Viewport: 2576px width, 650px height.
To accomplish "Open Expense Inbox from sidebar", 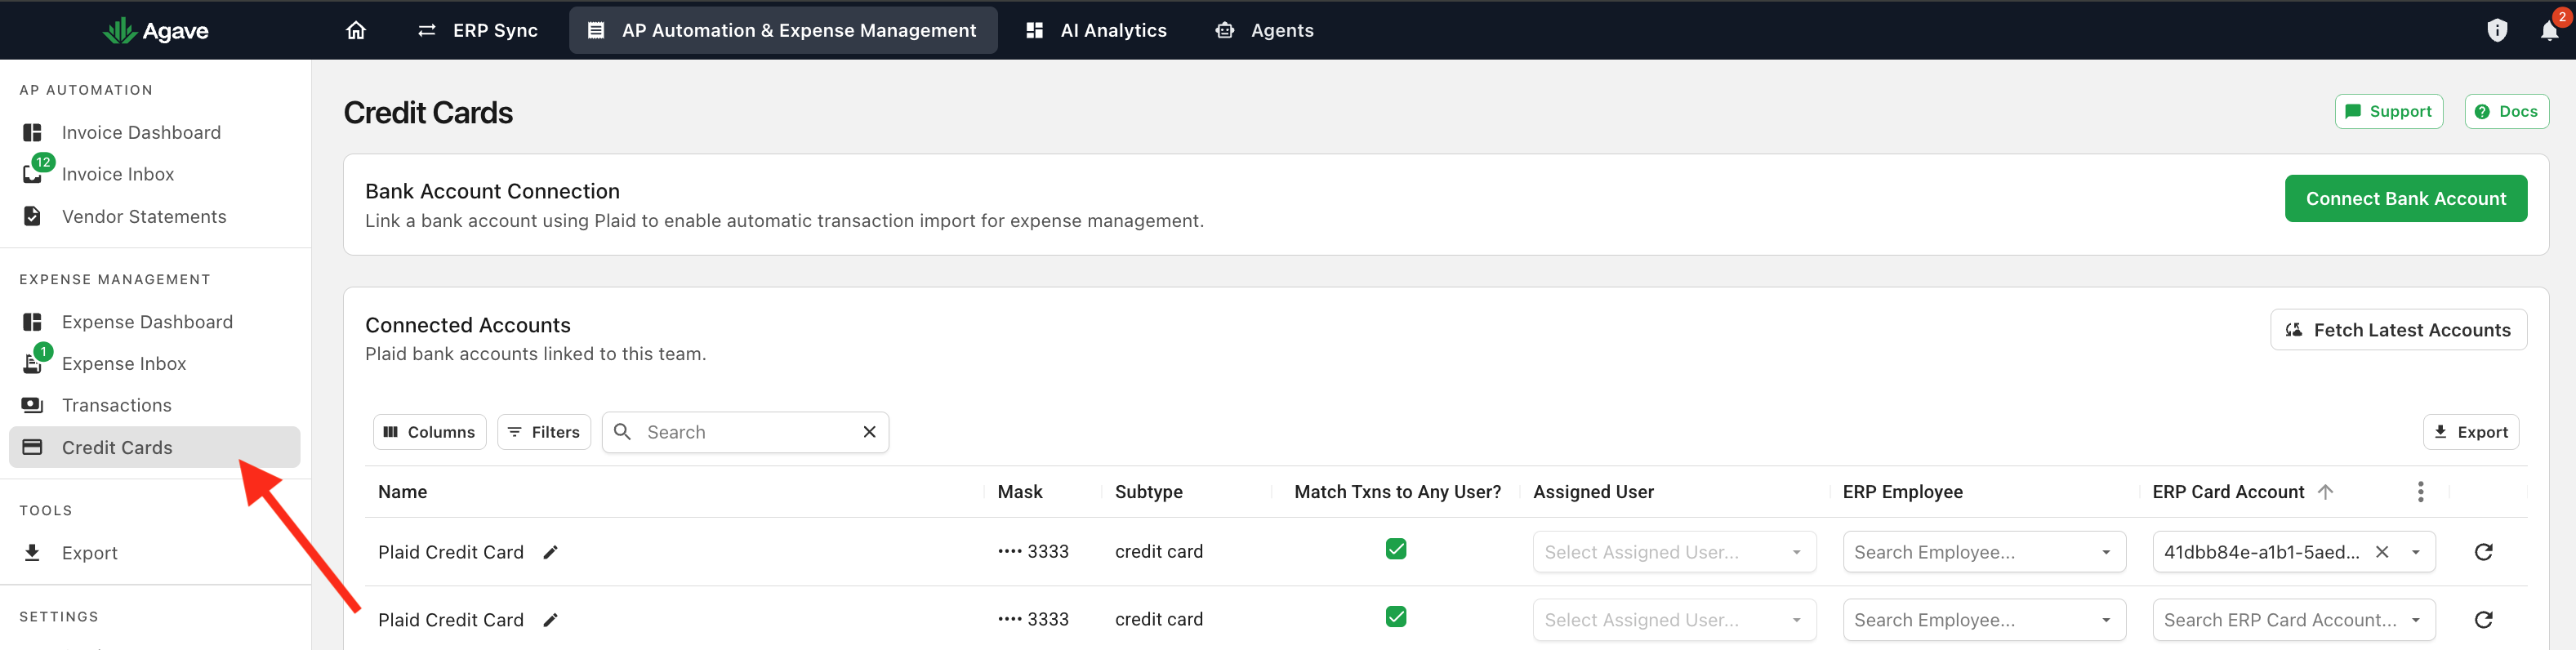I will (x=123, y=363).
